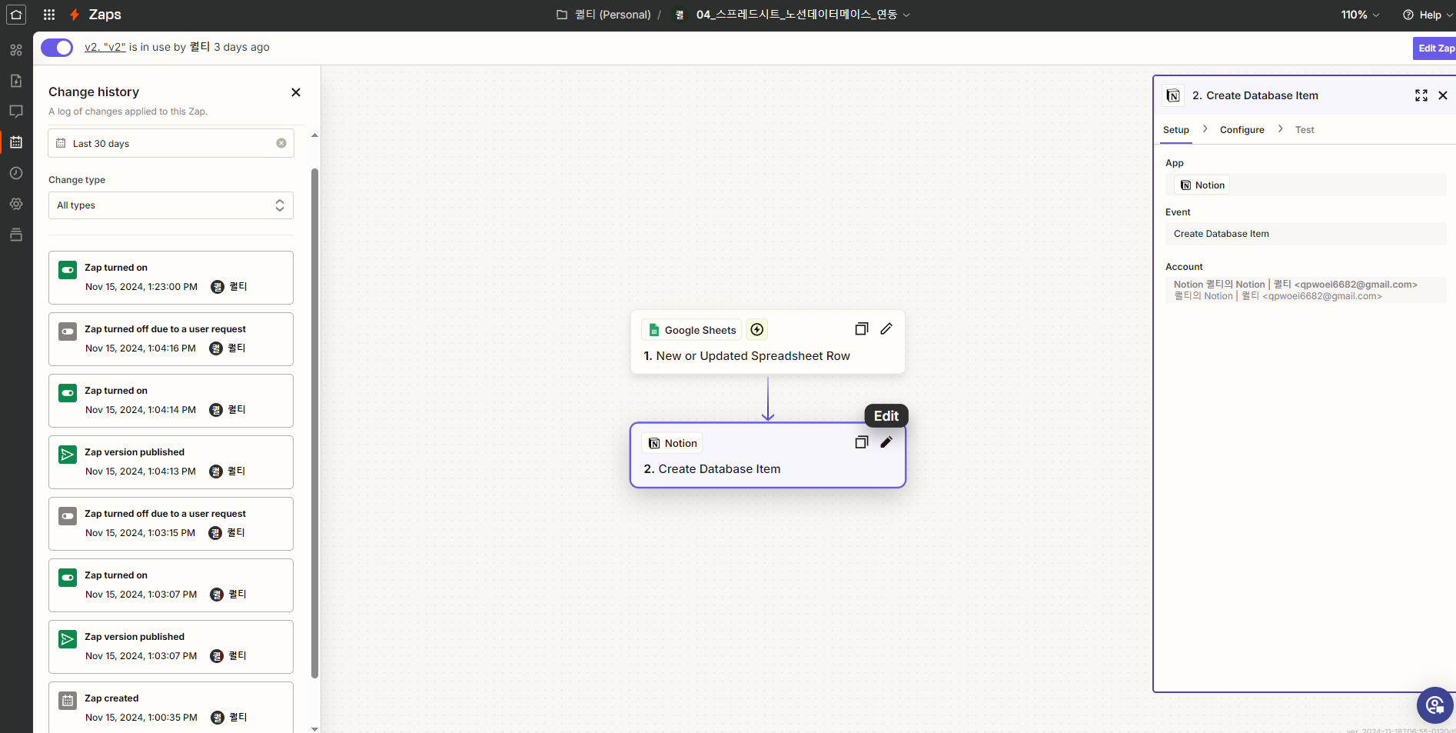Click the folder icon in breadcrumb
1456x733 pixels.
[562, 15]
